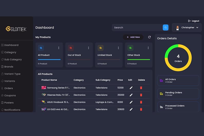Screen dimensions: 204x136
Task: Click the price value 8300
Action: pos(120,102)
